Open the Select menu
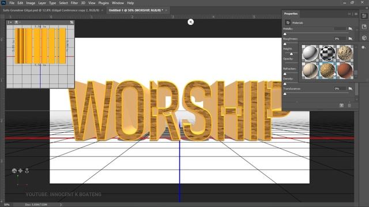369x207 pixels. (63, 3)
